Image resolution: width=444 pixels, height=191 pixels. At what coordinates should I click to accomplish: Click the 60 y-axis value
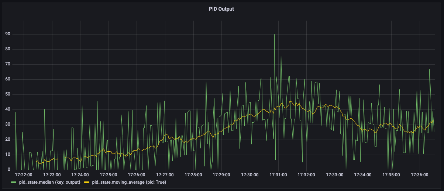7,79
